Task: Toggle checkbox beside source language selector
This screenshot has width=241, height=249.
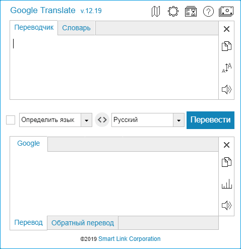Action: tap(11, 120)
